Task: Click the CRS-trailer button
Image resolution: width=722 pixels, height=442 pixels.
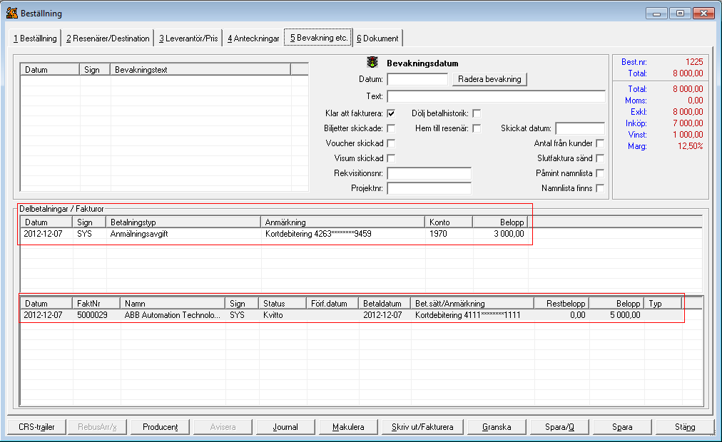Action: 36,427
